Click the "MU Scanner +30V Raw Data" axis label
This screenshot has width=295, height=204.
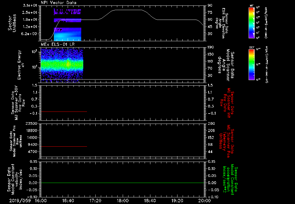tap(18, 103)
